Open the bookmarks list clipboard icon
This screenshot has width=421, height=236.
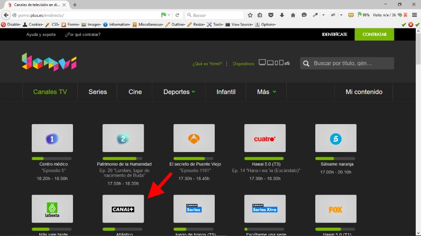coord(260,15)
